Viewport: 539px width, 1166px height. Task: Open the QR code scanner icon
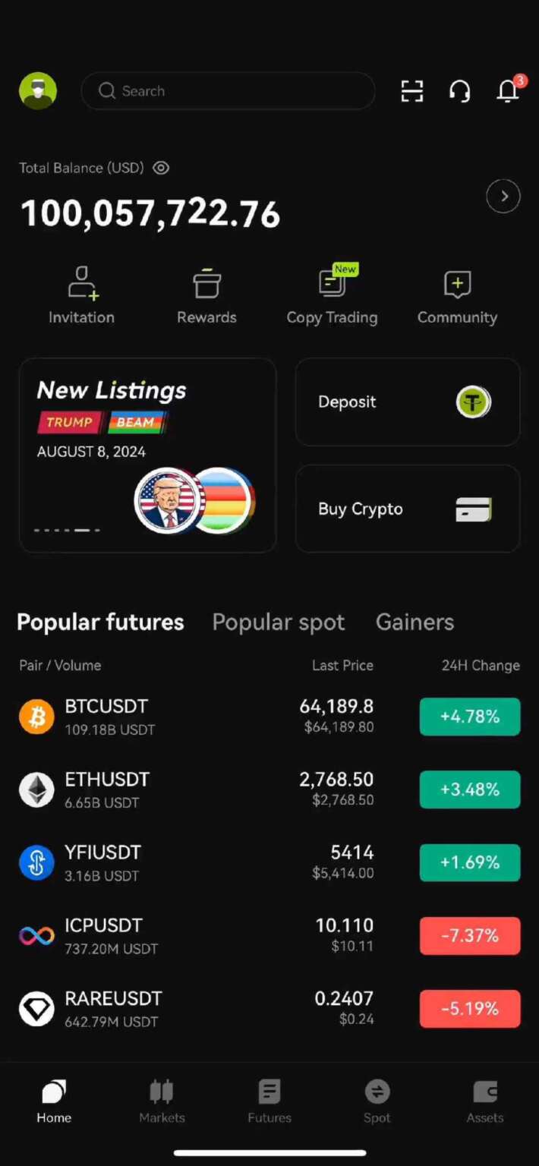coord(411,91)
